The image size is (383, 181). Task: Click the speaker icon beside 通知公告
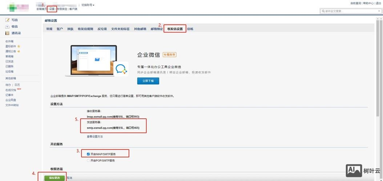[19, 51]
